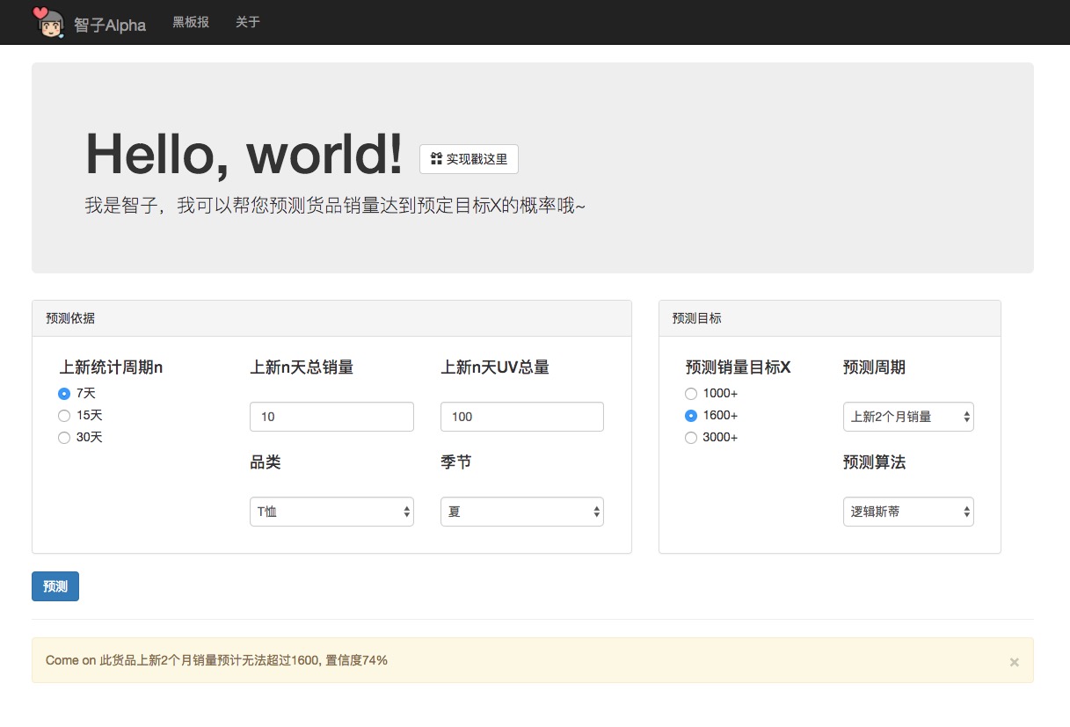Pick the 1000+ sales target
The height and width of the screenshot is (727, 1070).
pos(691,394)
